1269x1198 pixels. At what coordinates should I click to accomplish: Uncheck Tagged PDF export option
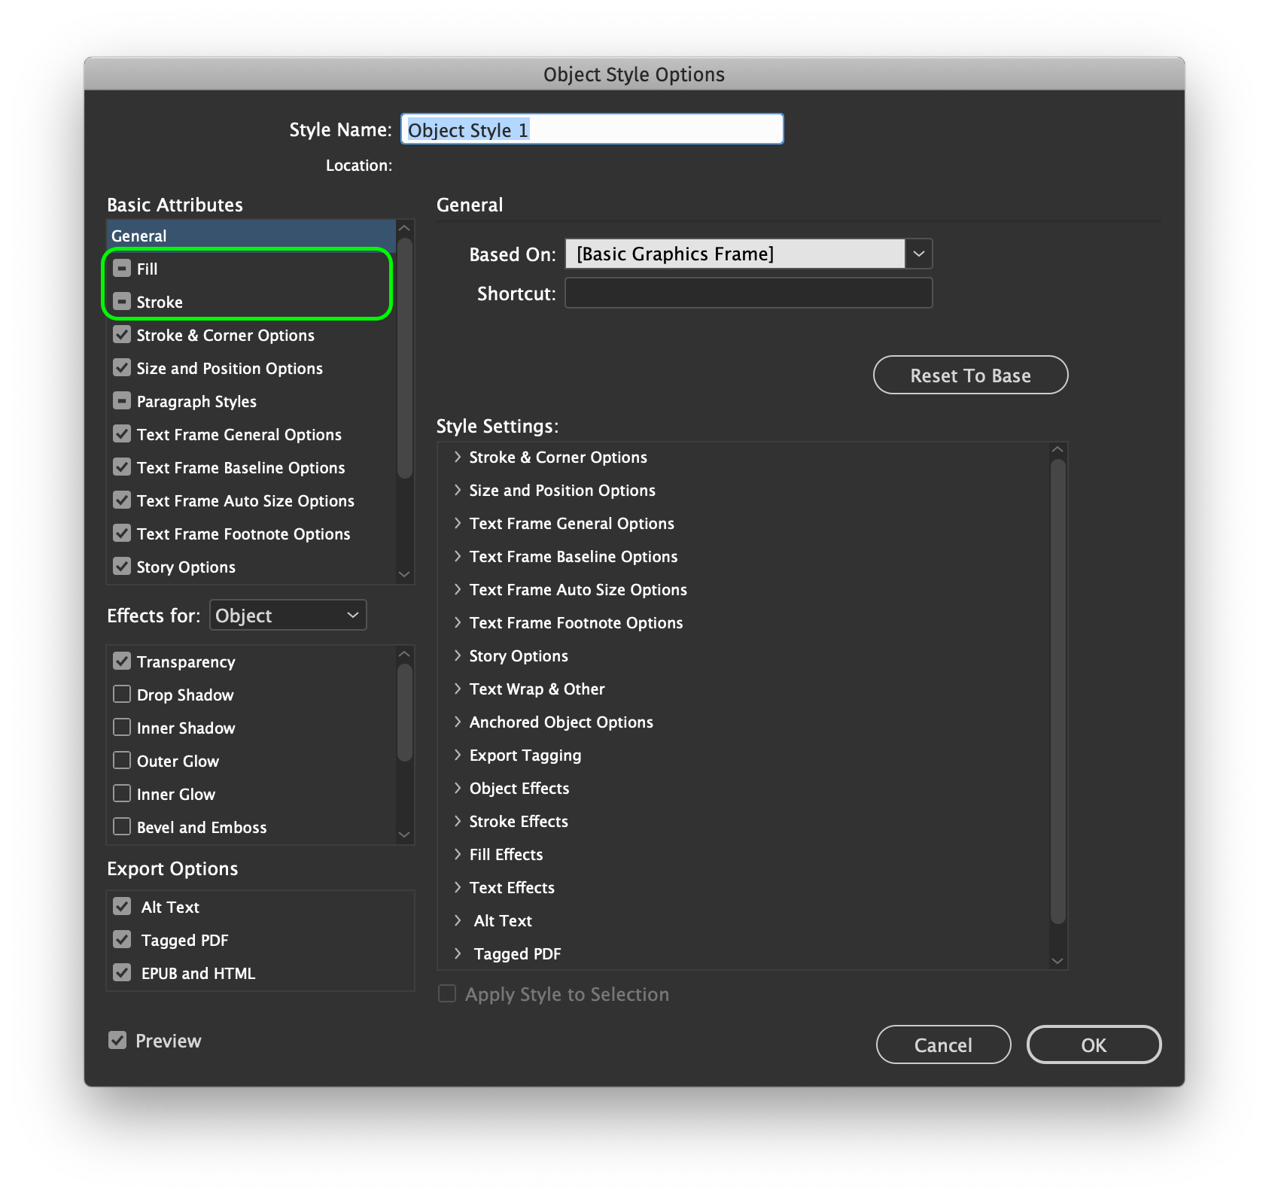click(x=122, y=940)
